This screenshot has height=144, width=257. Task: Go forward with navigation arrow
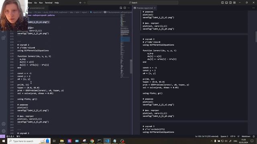coord(85,3)
